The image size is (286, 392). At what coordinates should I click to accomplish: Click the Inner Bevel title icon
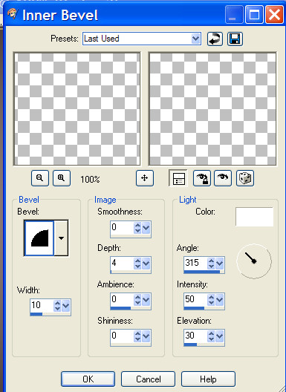13,13
